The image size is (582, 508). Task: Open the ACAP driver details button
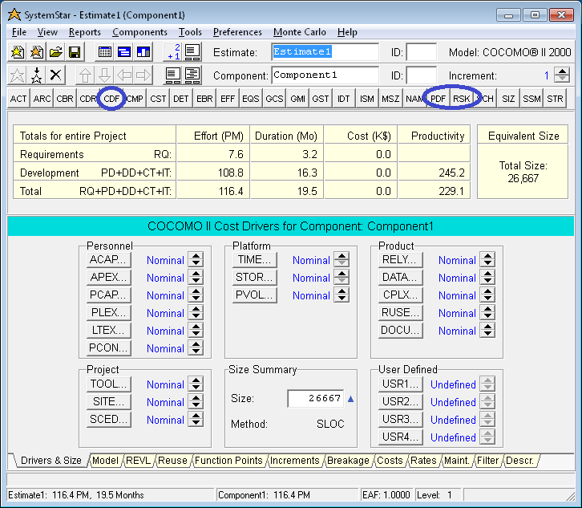tap(109, 260)
